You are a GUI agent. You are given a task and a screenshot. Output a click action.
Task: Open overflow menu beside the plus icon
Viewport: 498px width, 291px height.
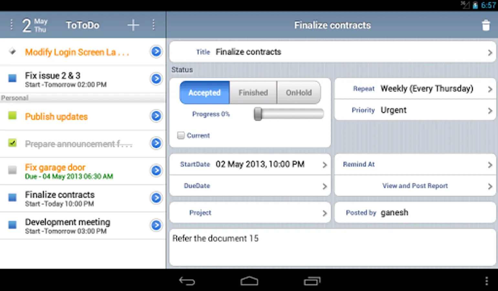coord(154,25)
